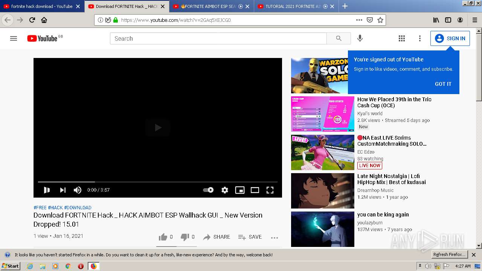Show hidden system tray icons

[420, 266]
